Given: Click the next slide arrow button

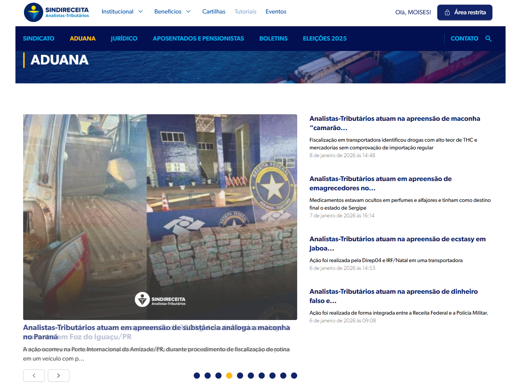Looking at the screenshot, I should (x=59, y=376).
